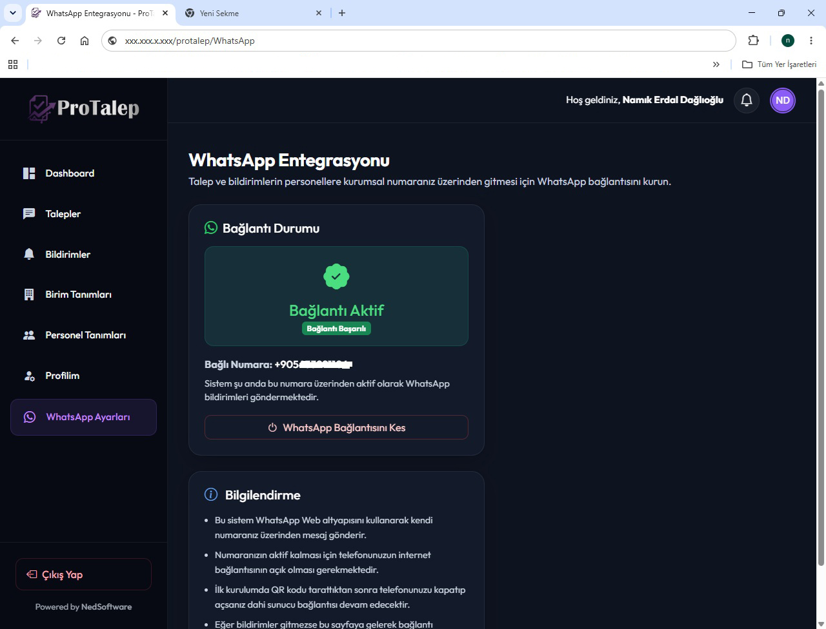Click WhatsApp icon beside Bağlantı Durumu
This screenshot has width=826, height=629.
click(x=211, y=227)
